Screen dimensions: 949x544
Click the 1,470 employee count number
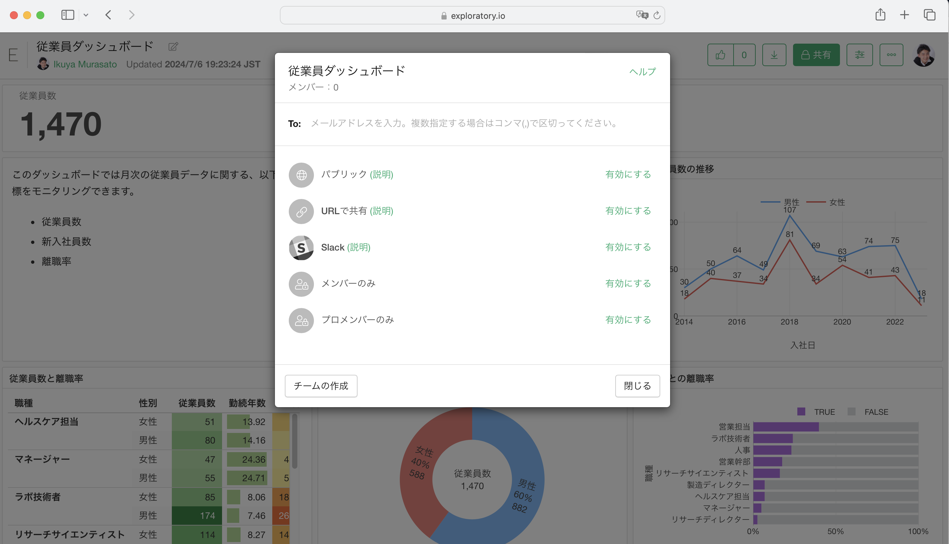61,124
